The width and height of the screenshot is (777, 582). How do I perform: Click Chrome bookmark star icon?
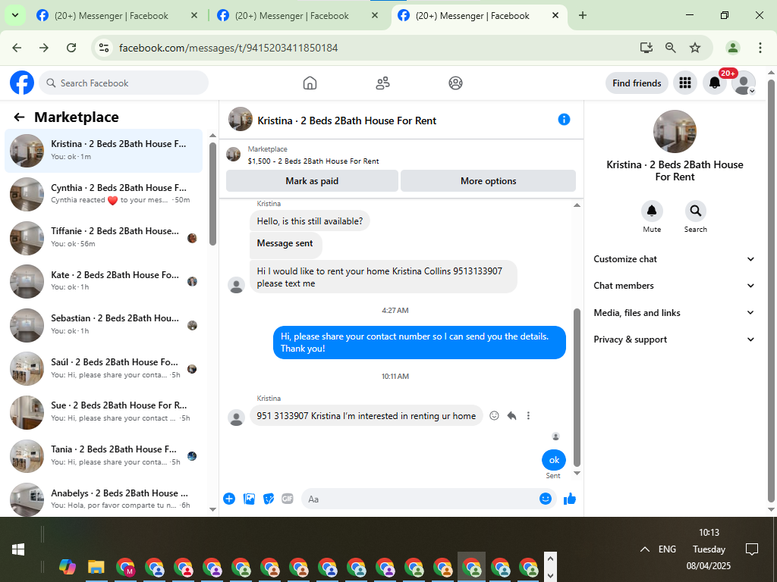(x=695, y=48)
